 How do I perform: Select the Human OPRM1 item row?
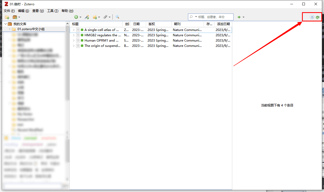coord(101,41)
